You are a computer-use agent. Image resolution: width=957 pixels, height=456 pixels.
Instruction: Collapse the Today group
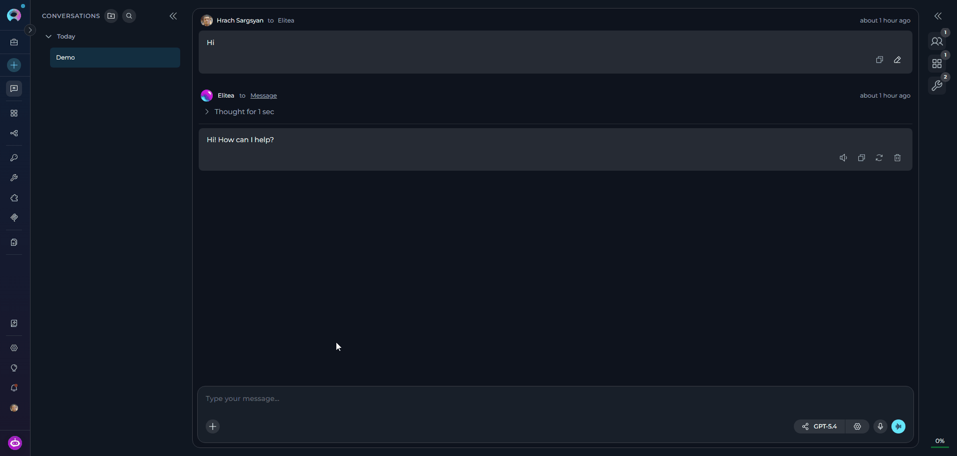(x=49, y=37)
